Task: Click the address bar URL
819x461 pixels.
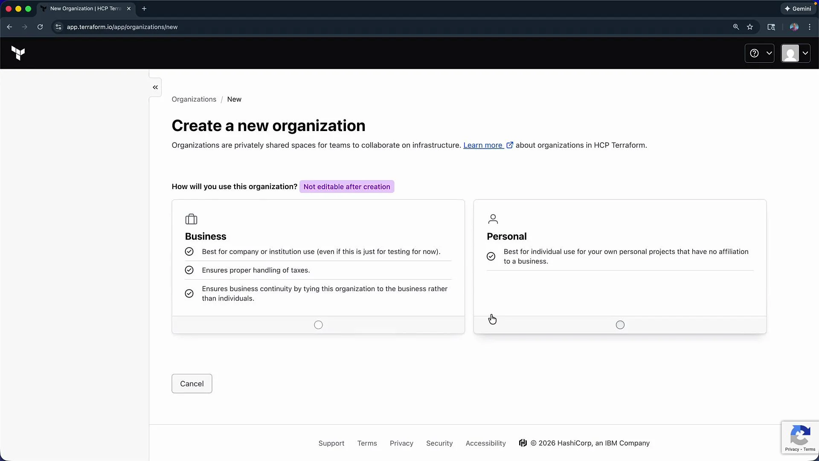Action: pyautogui.click(x=122, y=27)
